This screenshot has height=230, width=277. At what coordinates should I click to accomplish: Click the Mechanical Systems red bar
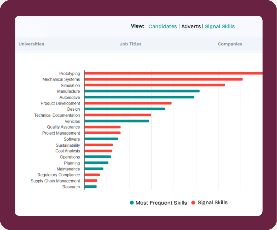click(163, 79)
